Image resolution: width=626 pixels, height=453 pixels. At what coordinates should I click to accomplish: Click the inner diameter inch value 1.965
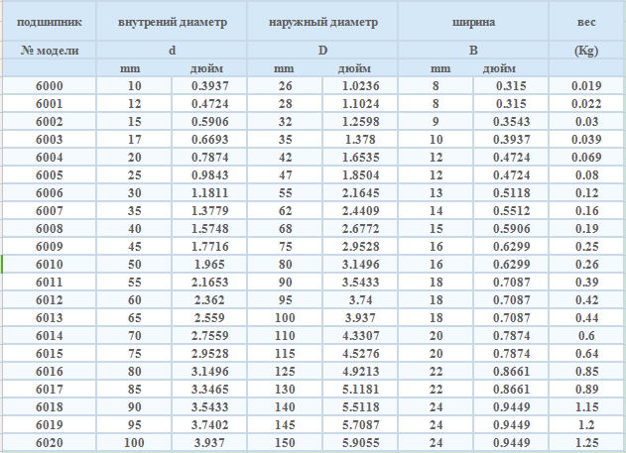click(208, 265)
